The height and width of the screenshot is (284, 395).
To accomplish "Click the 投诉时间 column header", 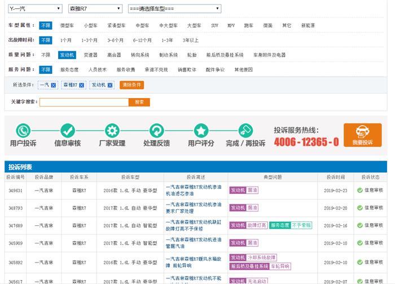I will [336, 177].
